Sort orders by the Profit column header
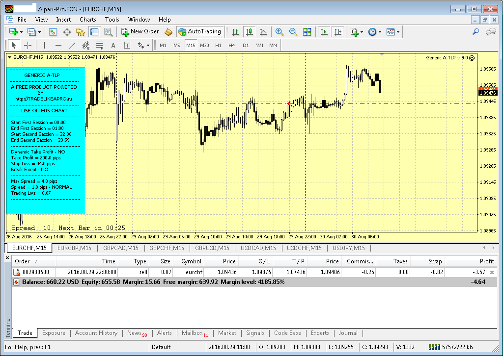 pyautogui.click(x=471, y=261)
